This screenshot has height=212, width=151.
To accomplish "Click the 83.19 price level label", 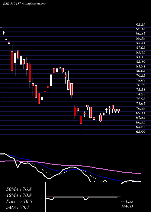I will 141,62.
